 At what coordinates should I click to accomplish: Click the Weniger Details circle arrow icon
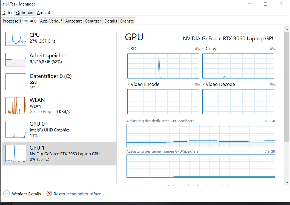pyautogui.click(x=7, y=194)
